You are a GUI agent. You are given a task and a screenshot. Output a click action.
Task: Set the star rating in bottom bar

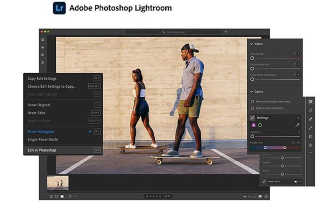pos(153,197)
